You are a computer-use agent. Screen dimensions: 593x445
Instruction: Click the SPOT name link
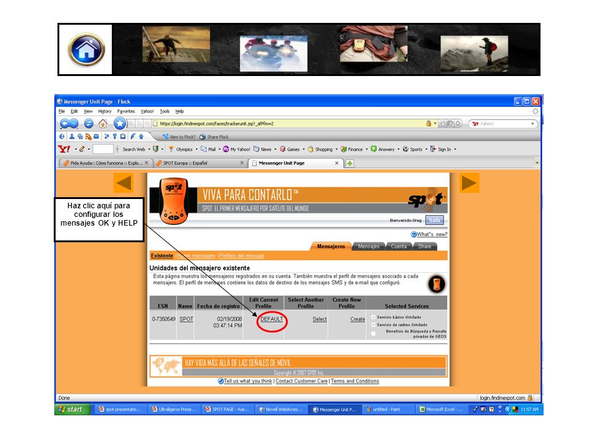tap(186, 319)
